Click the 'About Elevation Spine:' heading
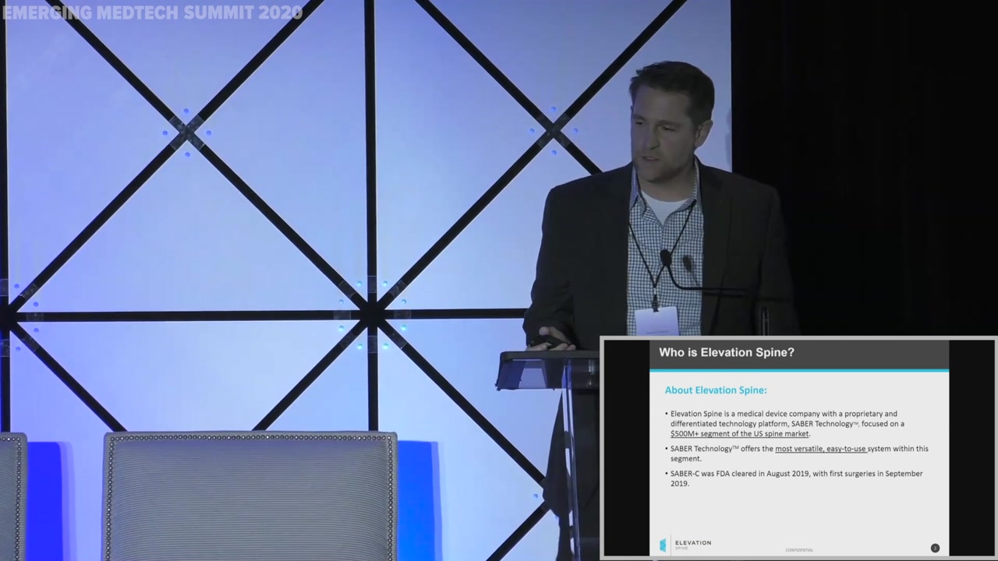This screenshot has width=998, height=561. coord(716,390)
